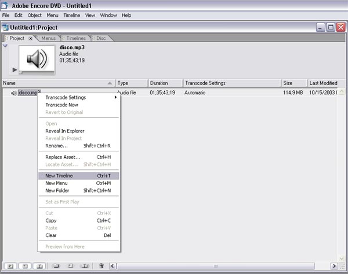
Task: Open the Window menu
Action: click(x=108, y=15)
